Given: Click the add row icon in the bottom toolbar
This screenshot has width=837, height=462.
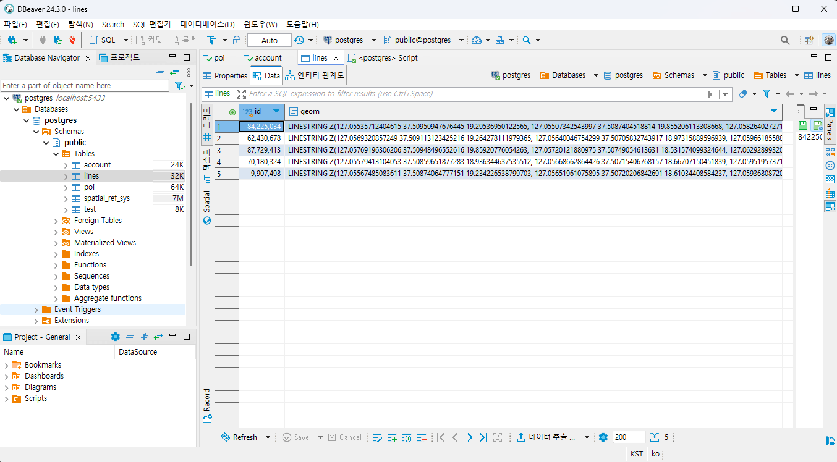Looking at the screenshot, I should point(392,437).
